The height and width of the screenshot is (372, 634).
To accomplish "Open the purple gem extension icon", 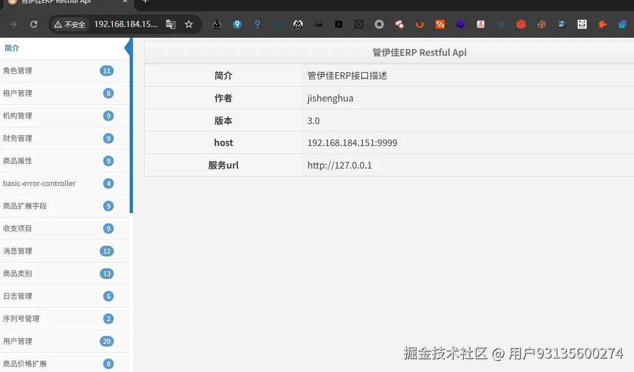I will point(460,24).
